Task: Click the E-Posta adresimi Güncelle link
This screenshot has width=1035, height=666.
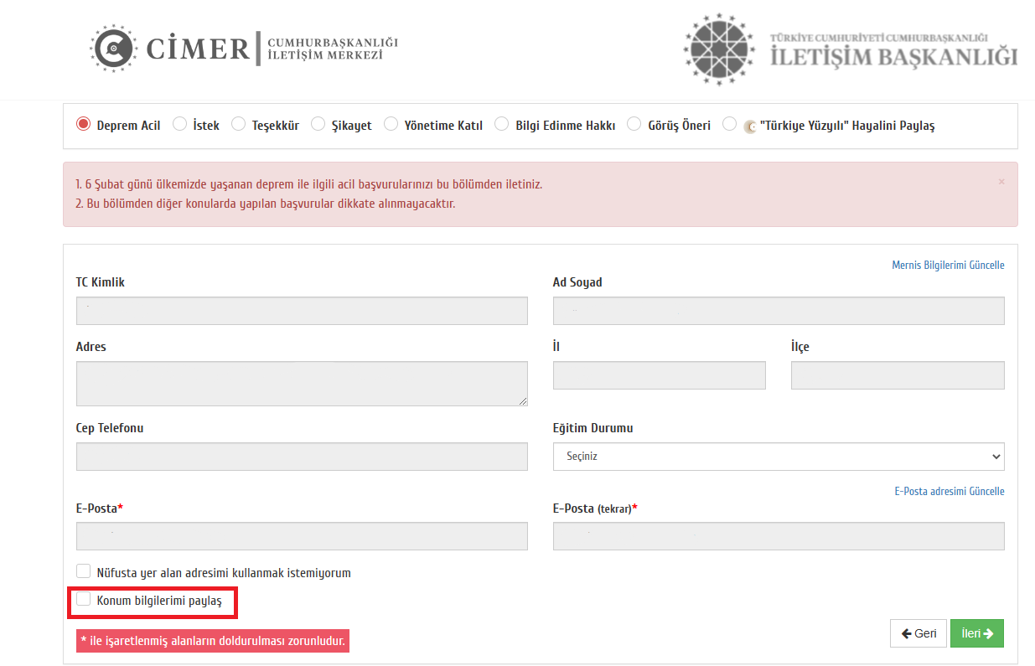Action: [949, 492]
